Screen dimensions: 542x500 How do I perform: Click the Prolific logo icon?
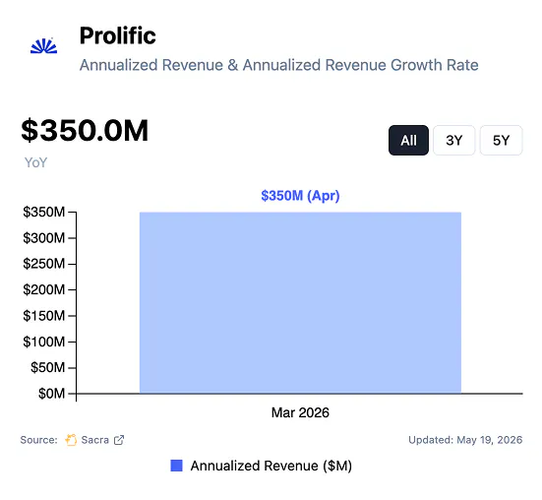click(x=44, y=46)
